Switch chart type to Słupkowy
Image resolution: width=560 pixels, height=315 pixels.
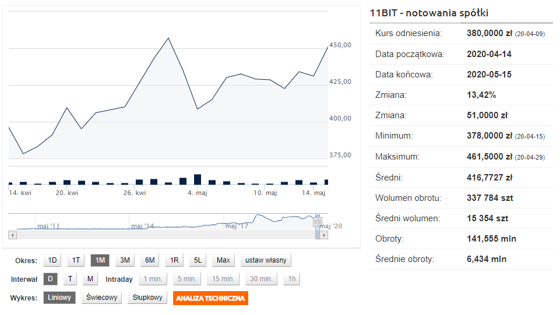point(147,298)
